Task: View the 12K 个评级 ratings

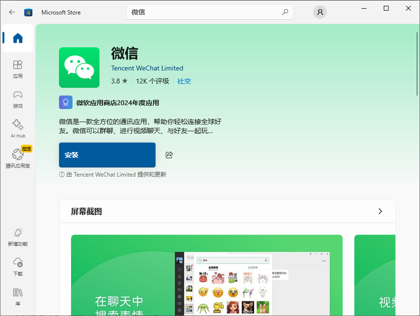Action: tap(152, 81)
